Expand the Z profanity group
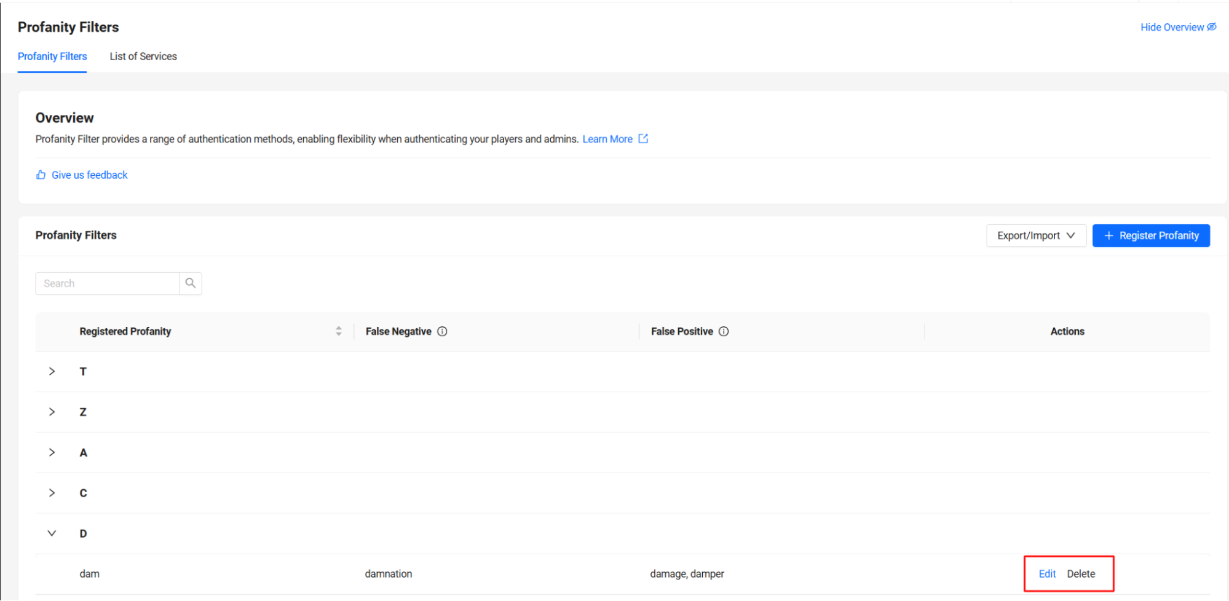 pyautogui.click(x=52, y=412)
